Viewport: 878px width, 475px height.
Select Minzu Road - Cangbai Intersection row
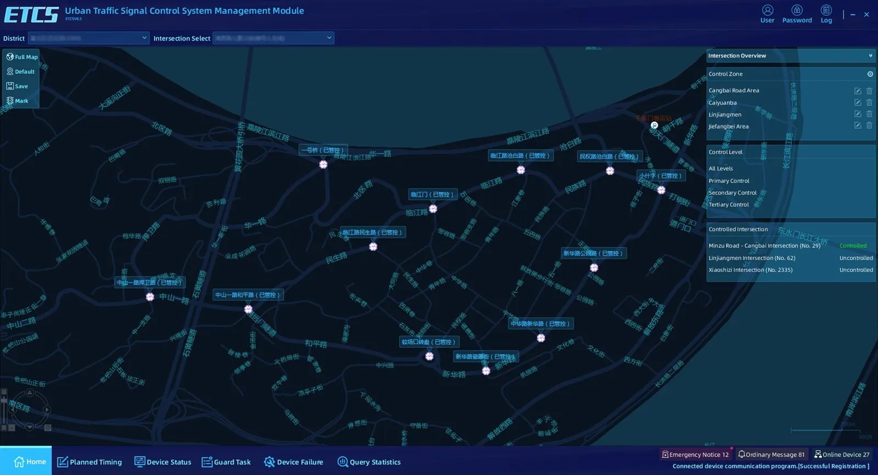pos(791,246)
